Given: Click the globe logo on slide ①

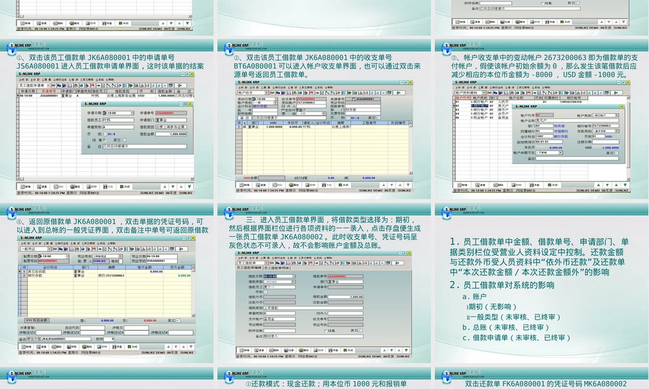Looking at the screenshot, I should tap(11, 49).
